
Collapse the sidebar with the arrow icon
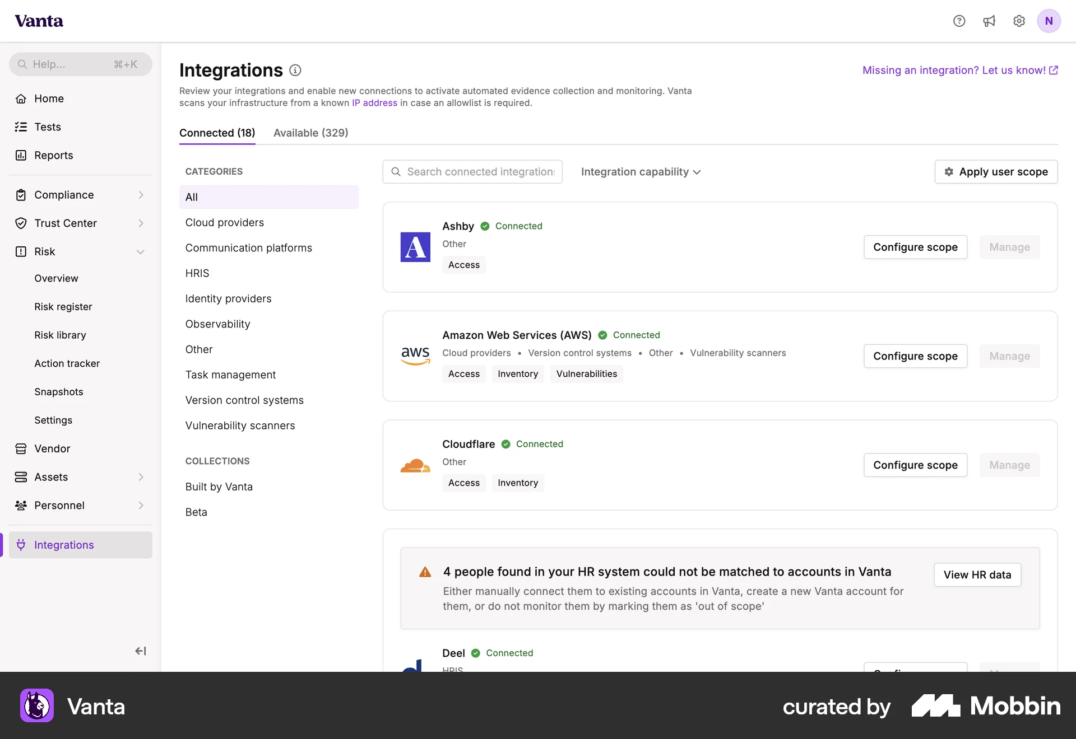coord(141,651)
